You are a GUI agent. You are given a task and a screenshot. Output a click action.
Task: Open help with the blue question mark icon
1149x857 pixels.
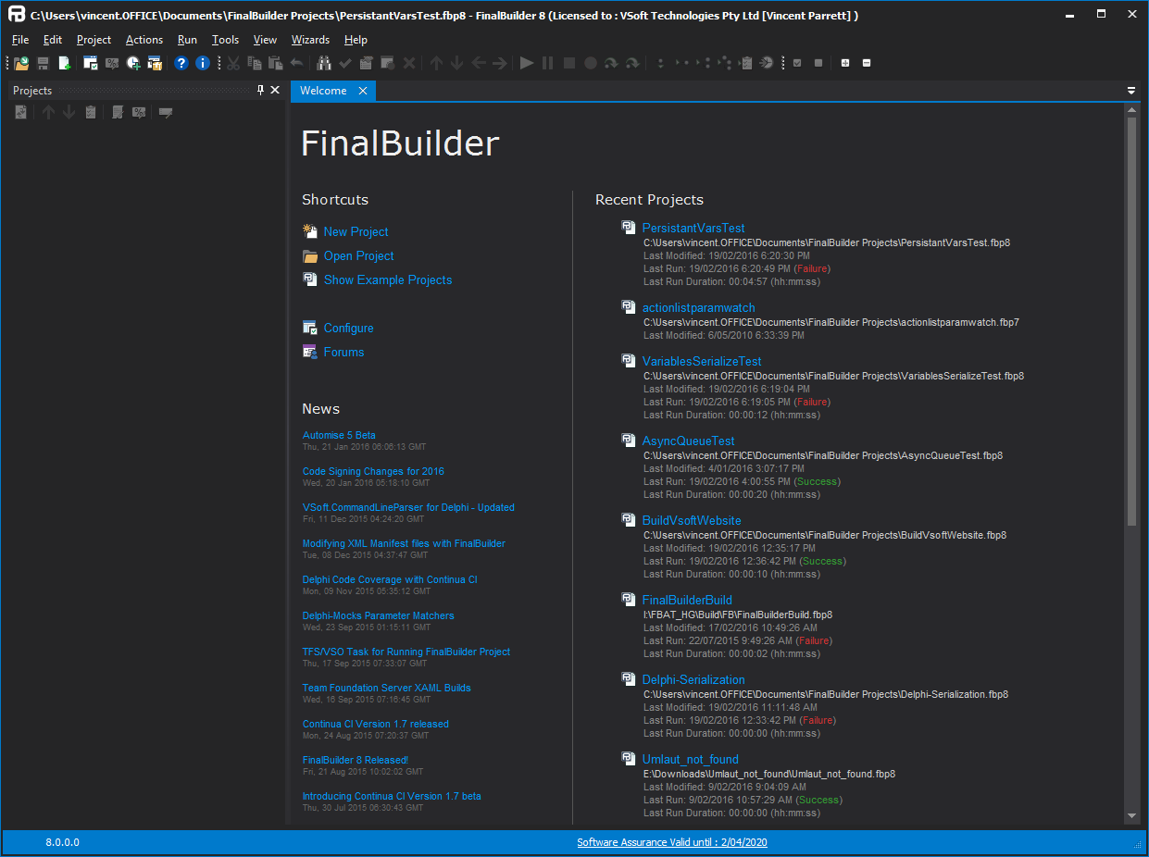[181, 63]
